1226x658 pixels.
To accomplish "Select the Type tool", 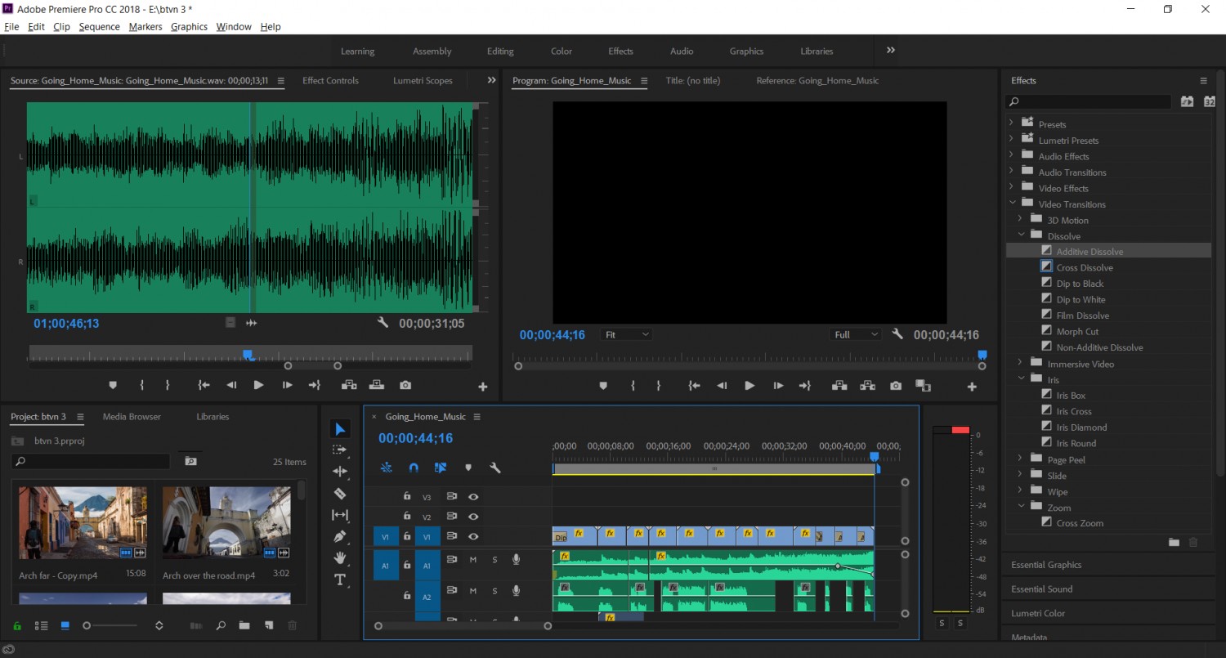I will 340,580.
